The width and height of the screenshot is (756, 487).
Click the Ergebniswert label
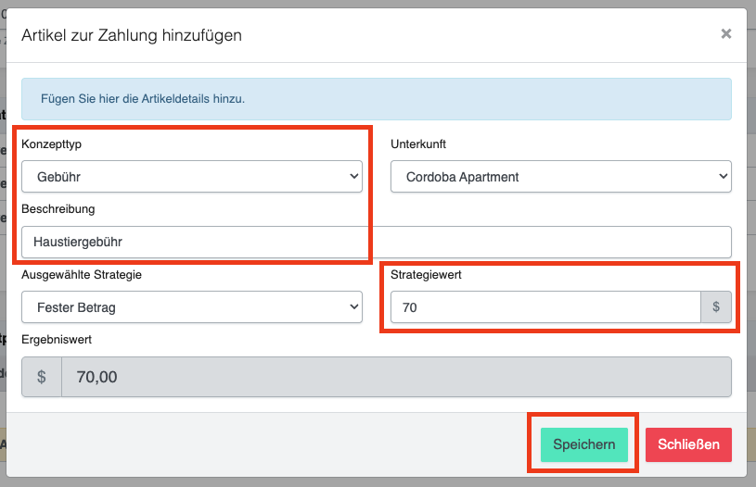pyautogui.click(x=57, y=340)
